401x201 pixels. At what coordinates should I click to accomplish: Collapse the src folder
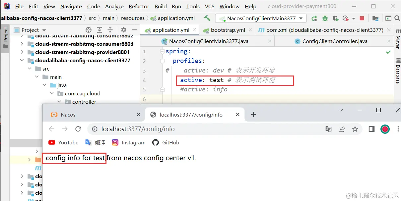(30, 69)
